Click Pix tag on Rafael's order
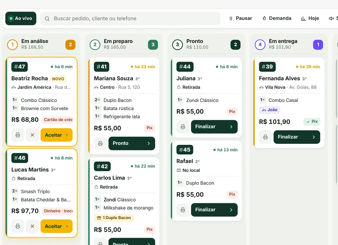This screenshot has width=338, height=245. [x=232, y=194]
